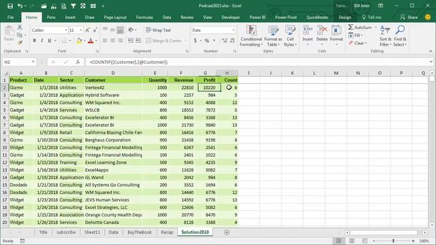
Task: Toggle Wrap Text
Action: pos(158,30)
